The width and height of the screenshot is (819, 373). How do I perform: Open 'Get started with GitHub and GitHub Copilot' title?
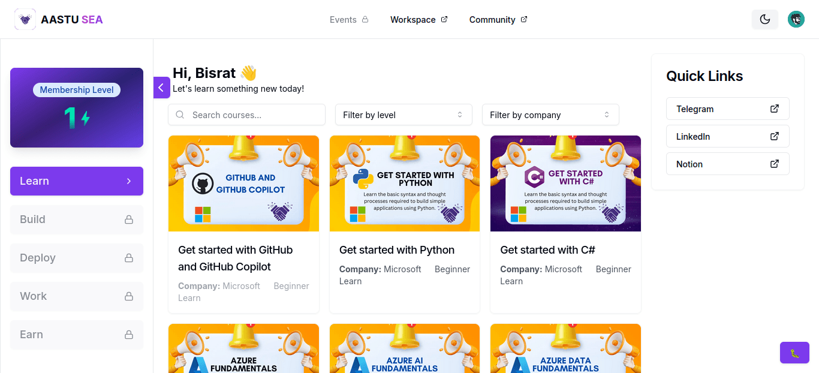click(236, 258)
